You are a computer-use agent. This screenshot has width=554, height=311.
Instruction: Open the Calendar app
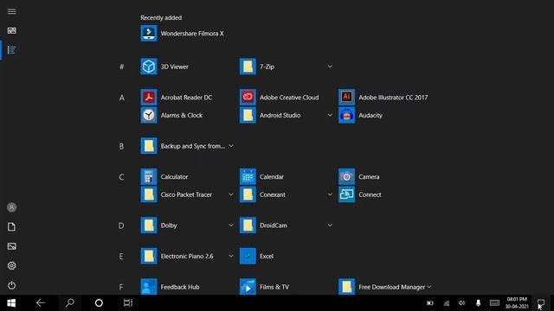coord(261,176)
